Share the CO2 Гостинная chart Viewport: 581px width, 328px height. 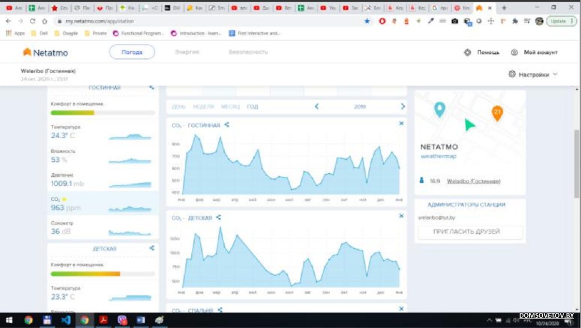click(x=227, y=125)
